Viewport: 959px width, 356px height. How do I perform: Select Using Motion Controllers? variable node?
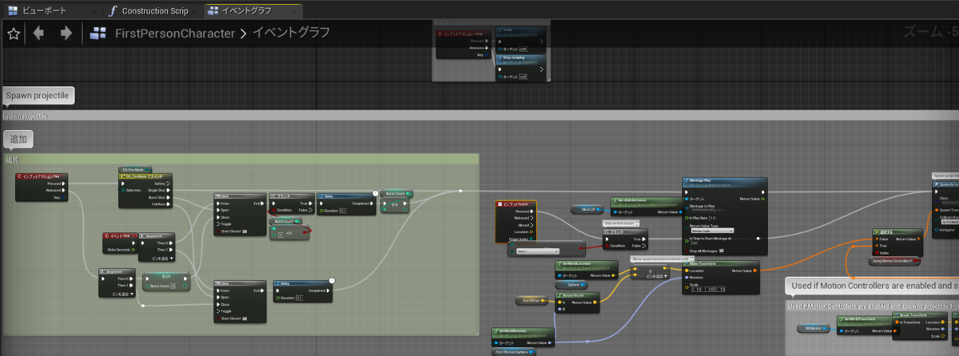(894, 260)
